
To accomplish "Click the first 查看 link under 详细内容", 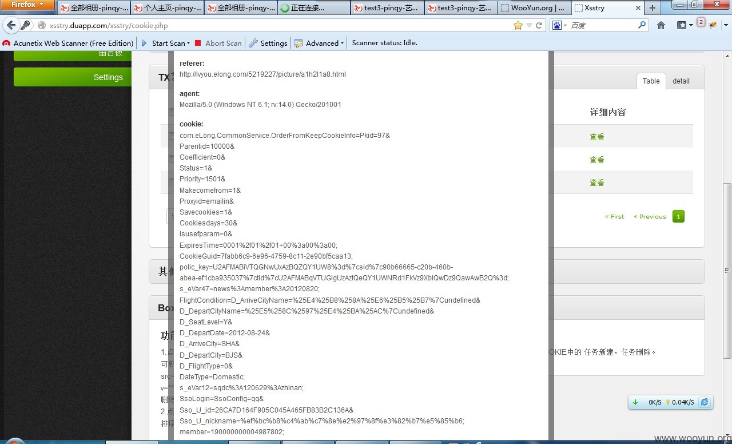I will (x=597, y=137).
